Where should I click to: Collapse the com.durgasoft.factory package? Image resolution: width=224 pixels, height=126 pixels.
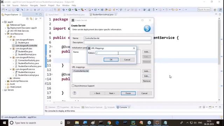tap(11, 57)
